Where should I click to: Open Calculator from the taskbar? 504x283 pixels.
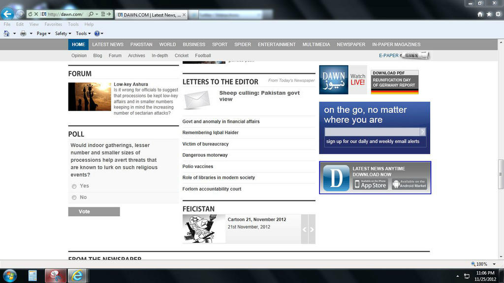click(32, 276)
